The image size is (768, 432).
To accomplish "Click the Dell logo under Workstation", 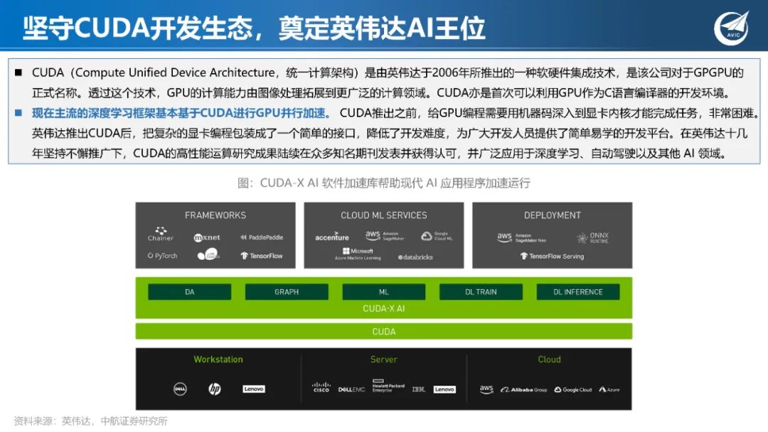I will (x=180, y=389).
